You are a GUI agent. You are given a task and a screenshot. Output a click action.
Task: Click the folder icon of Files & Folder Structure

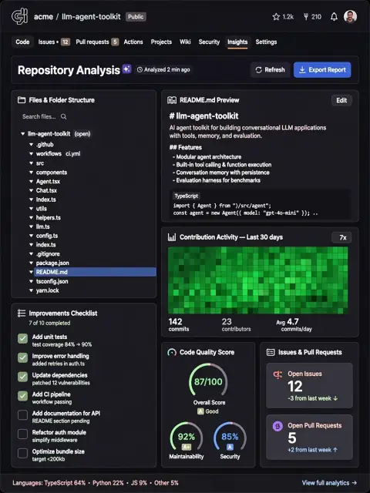point(22,100)
